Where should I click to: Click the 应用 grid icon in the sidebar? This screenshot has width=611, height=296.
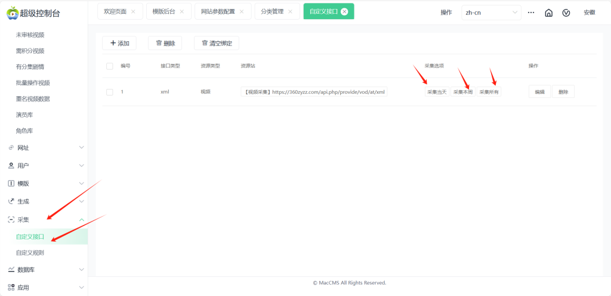point(11,288)
